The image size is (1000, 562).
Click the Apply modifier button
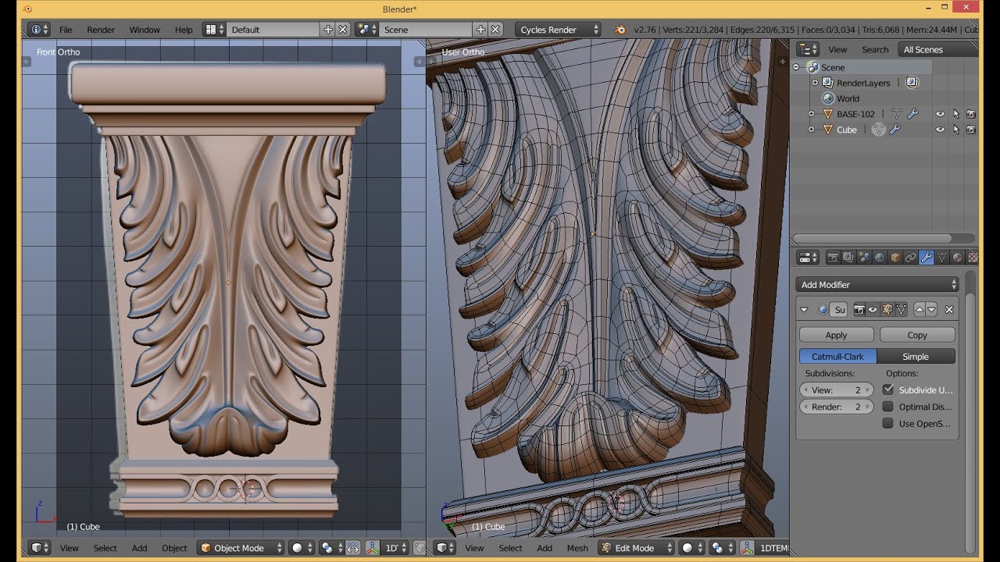837,335
